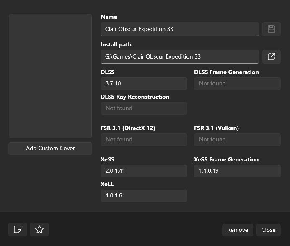Open the install path folder via the external link icon
The width and height of the screenshot is (290, 246).
[x=271, y=56]
